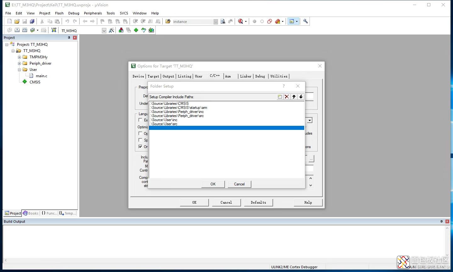
Task: Move include path down arrow
Action: tap(301, 97)
